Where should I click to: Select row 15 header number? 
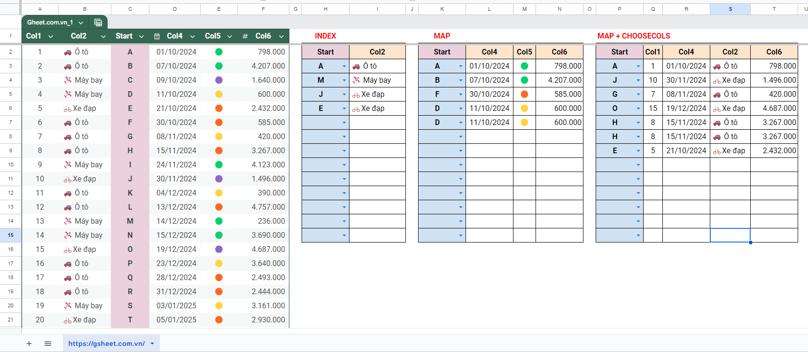click(x=10, y=235)
